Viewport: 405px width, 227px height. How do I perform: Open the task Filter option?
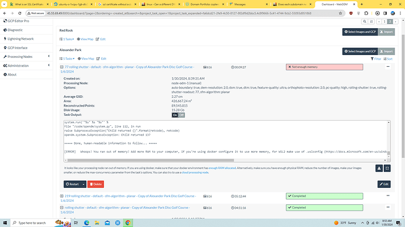(376, 59)
